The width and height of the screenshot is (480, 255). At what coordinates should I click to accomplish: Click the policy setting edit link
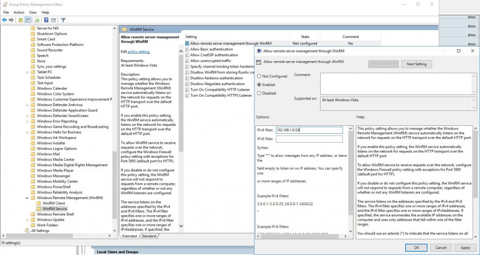tap(139, 52)
